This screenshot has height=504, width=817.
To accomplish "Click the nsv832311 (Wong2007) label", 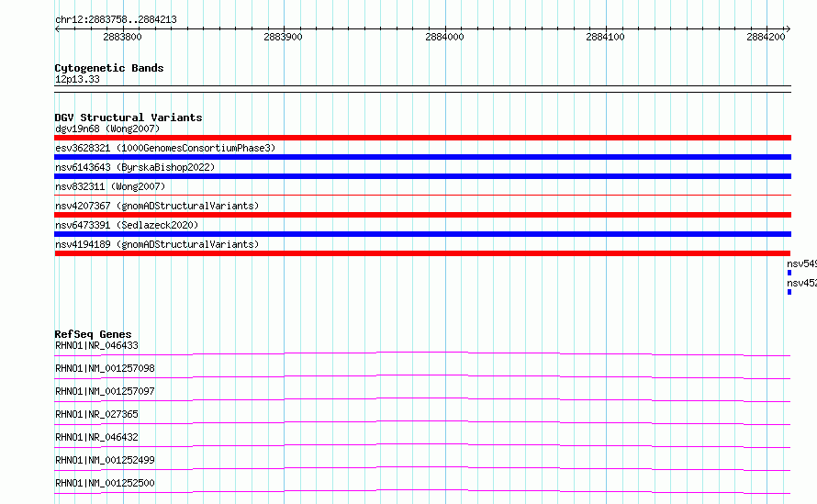I will click(x=110, y=186).
